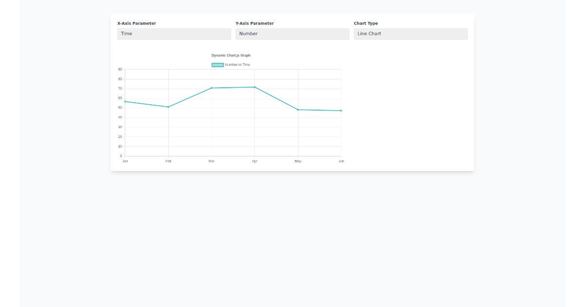The width and height of the screenshot is (585, 307).
Task: Select the Feb data point
Action: (x=168, y=107)
